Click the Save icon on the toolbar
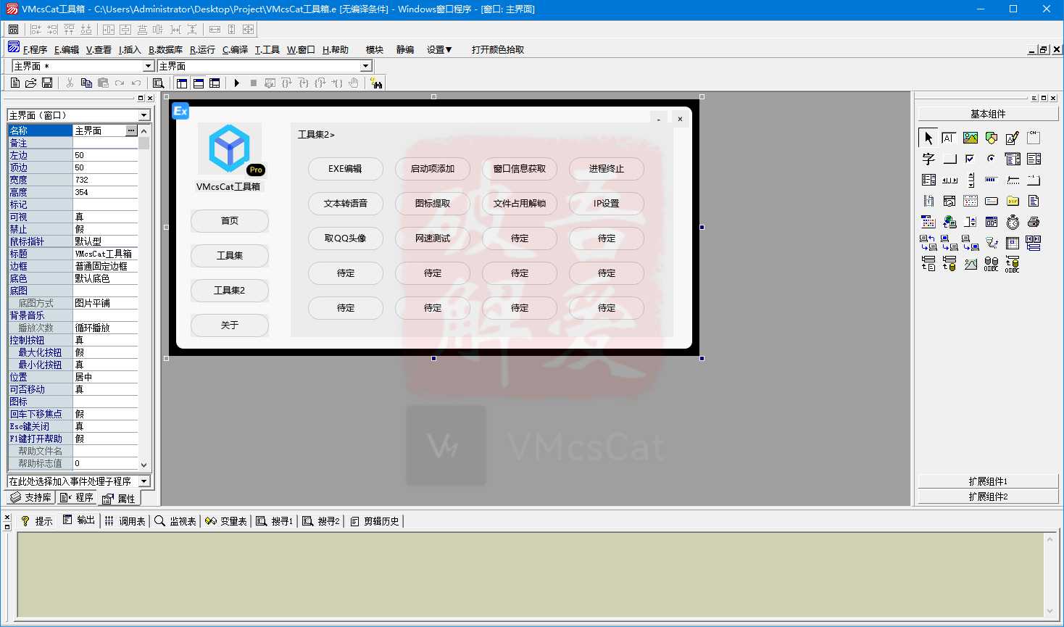 coord(46,82)
